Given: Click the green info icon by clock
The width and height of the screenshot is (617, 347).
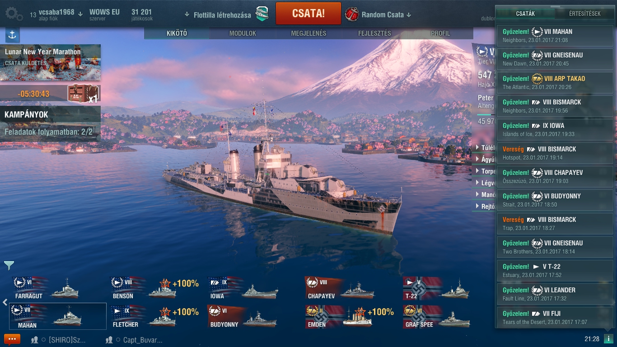Looking at the screenshot, I should tap(608, 339).
